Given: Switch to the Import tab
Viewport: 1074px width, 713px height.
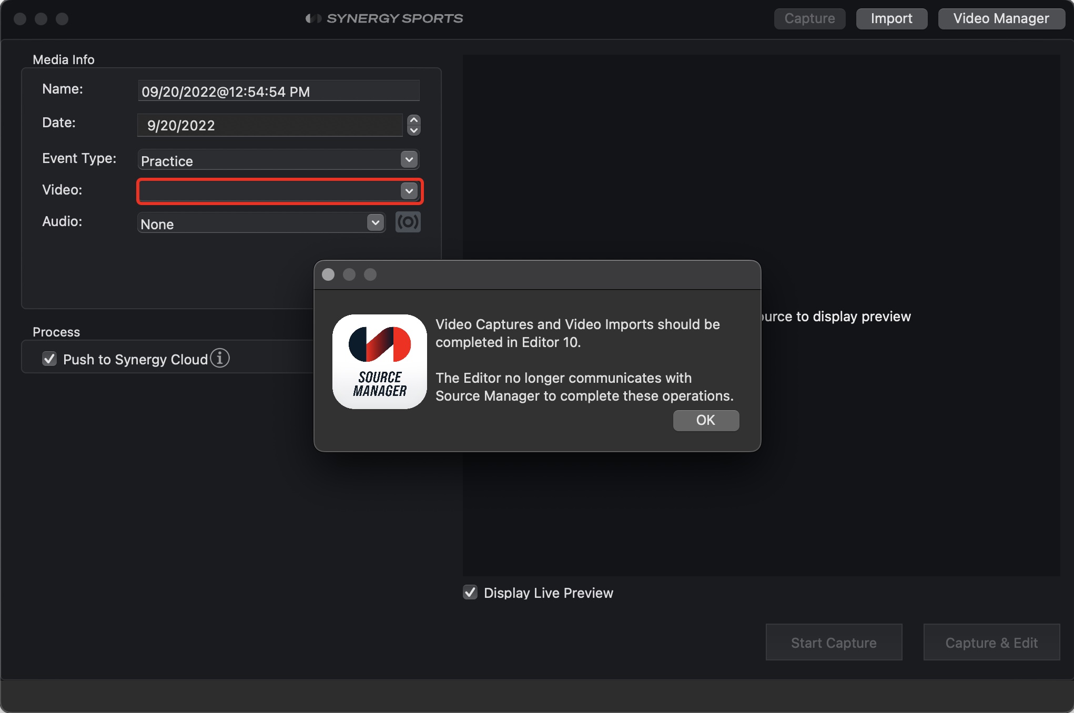Looking at the screenshot, I should pyautogui.click(x=891, y=19).
